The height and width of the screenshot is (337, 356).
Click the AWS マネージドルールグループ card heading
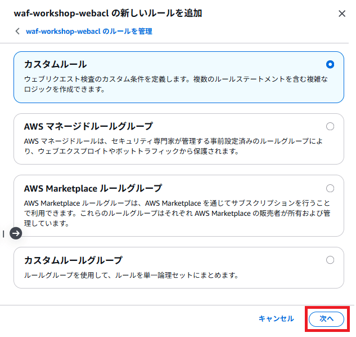[x=88, y=126]
